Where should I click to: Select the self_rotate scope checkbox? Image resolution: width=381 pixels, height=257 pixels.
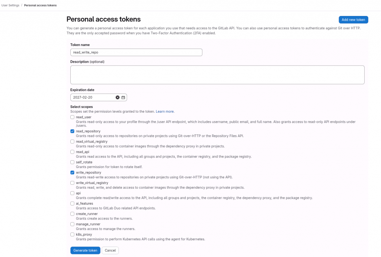pyautogui.click(x=73, y=162)
